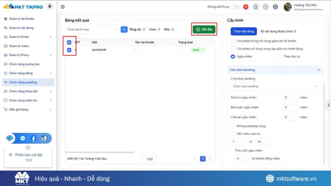Click the Bình luận ngẫu nhiên number field

pos(290,107)
